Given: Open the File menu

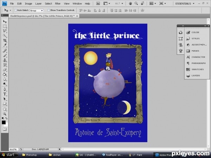Looking at the screenshot, I should point(12,4).
